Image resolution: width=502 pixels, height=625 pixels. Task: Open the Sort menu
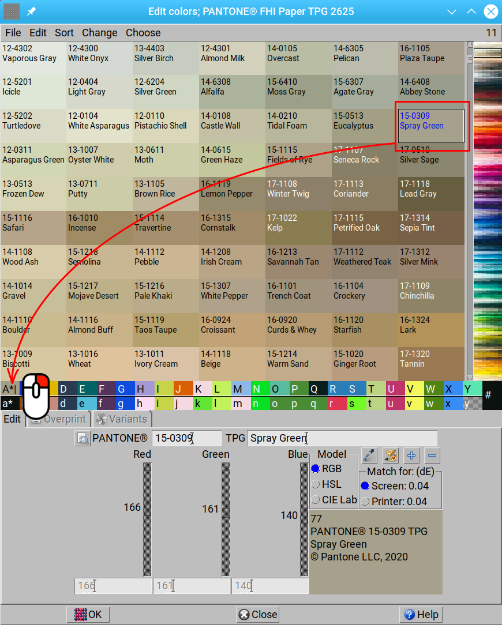coord(64,33)
